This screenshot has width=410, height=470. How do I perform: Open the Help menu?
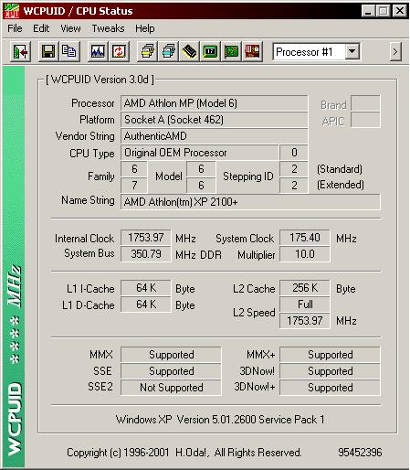pos(145,28)
